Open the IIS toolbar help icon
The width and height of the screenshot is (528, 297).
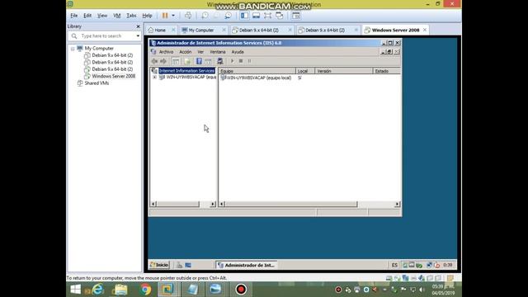tap(199, 61)
